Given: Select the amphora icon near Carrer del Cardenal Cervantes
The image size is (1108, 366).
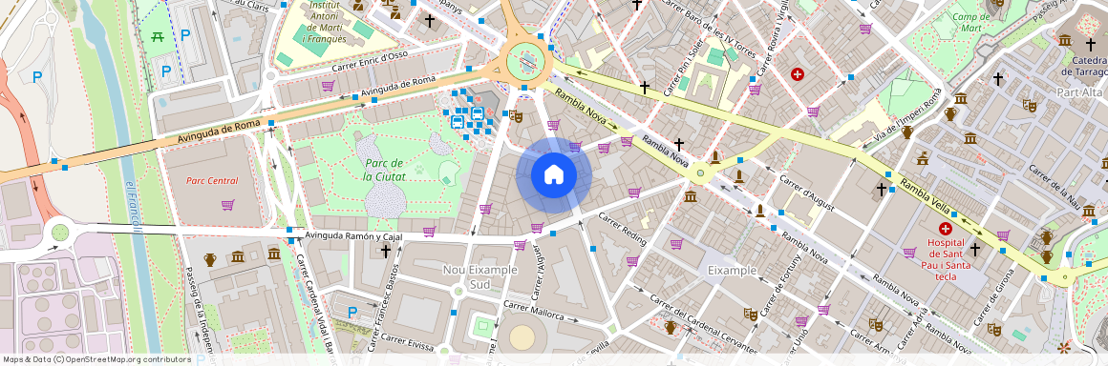Looking at the screenshot, I should click(671, 327).
